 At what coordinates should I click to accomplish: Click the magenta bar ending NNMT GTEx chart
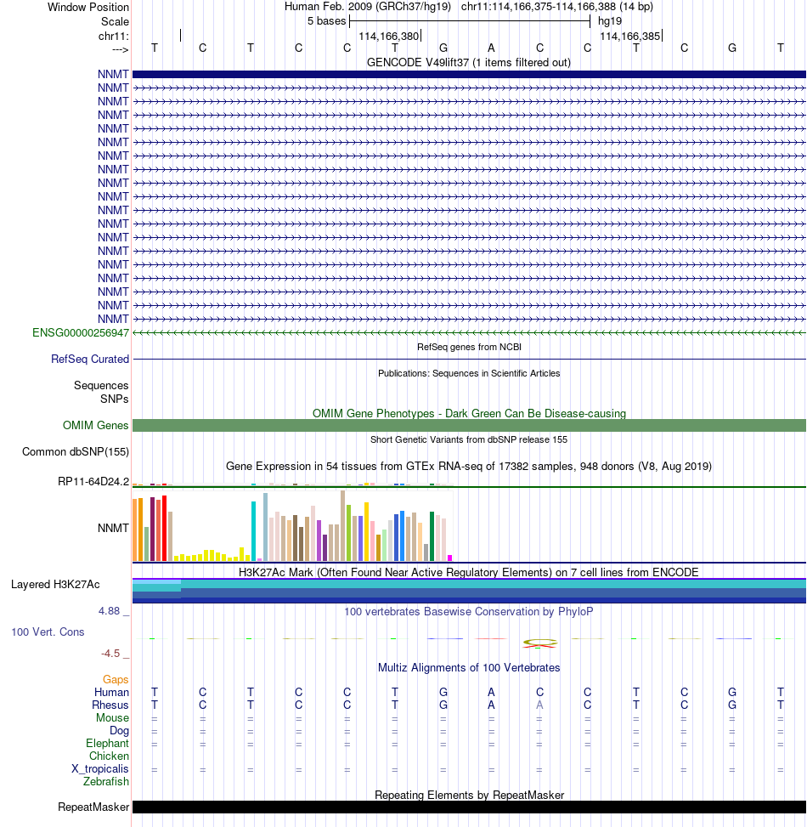(449, 558)
